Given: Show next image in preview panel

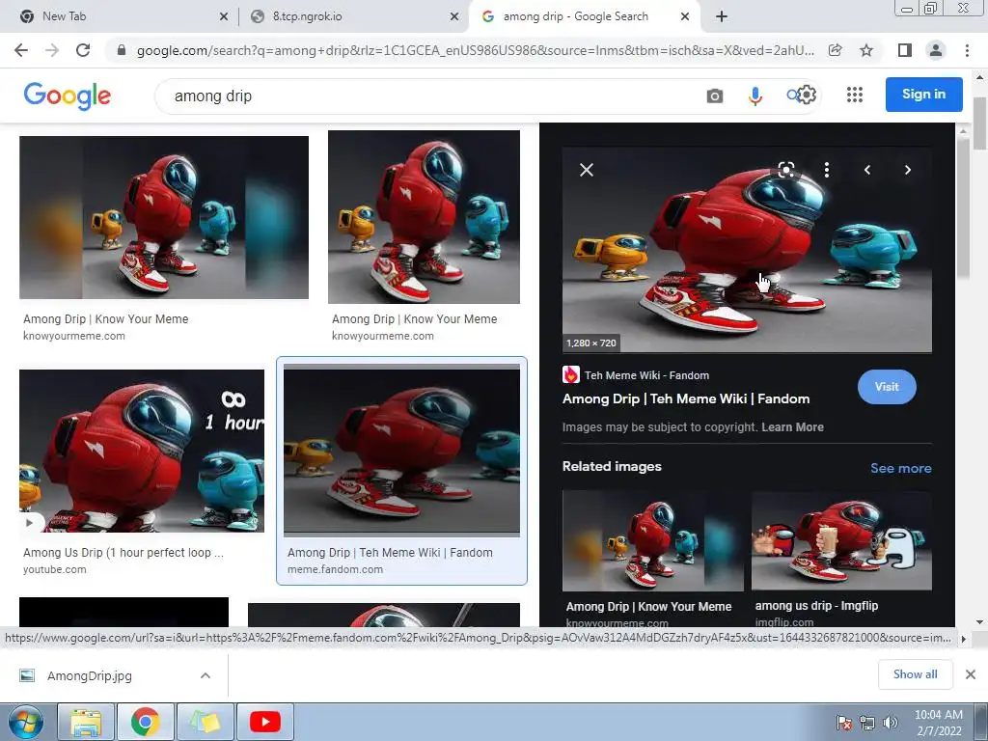Looking at the screenshot, I should [908, 170].
